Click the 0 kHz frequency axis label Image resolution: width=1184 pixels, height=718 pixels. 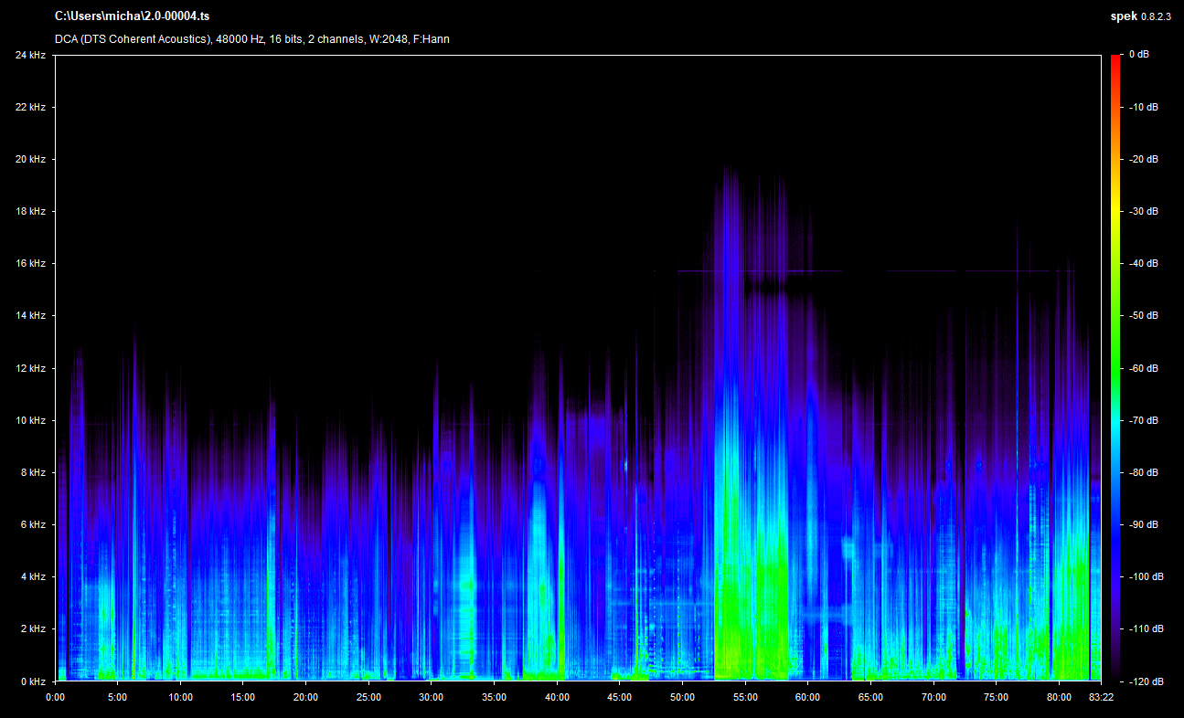point(32,681)
